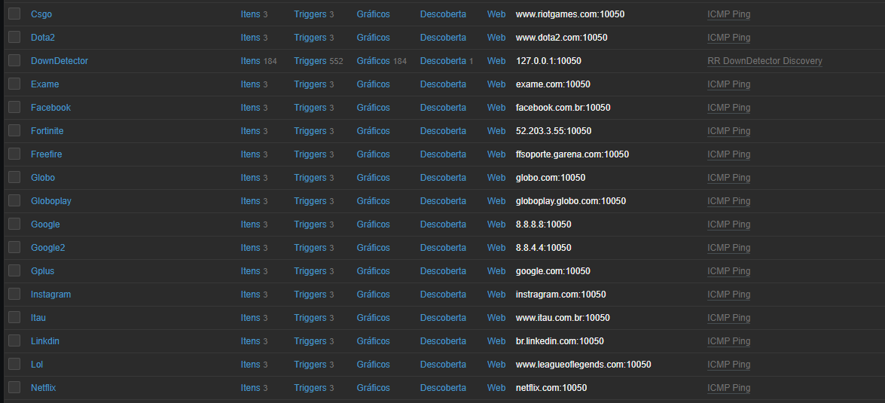Open Gráficos for the Globoplay host

pos(373,201)
